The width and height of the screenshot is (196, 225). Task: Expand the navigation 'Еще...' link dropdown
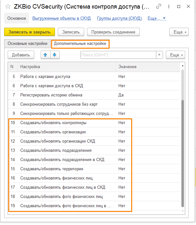[x=157, y=18]
